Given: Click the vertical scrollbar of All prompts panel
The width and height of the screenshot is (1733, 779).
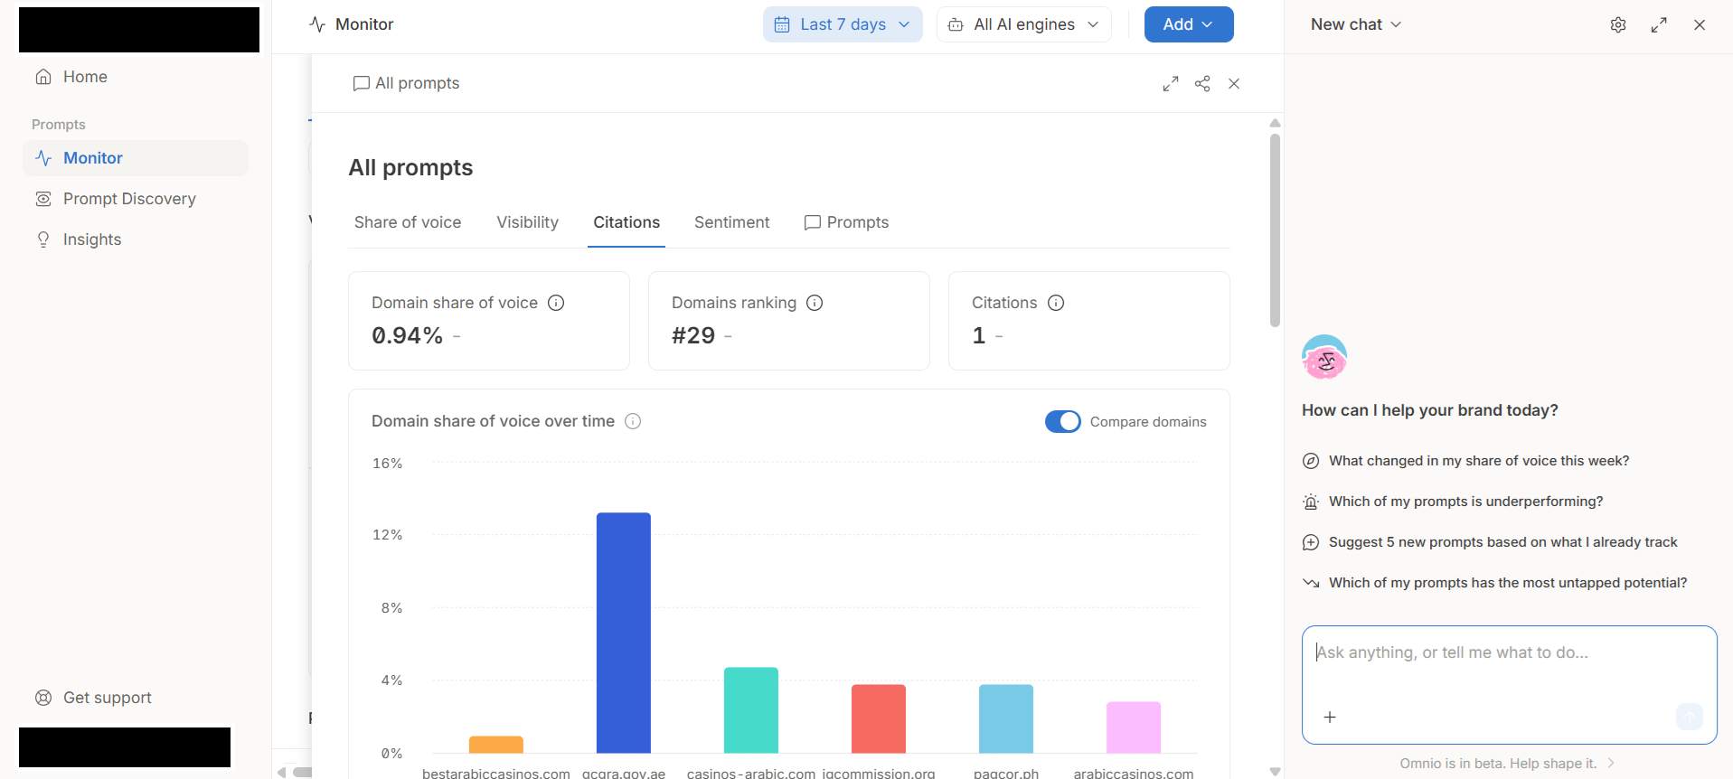Looking at the screenshot, I should tap(1275, 230).
